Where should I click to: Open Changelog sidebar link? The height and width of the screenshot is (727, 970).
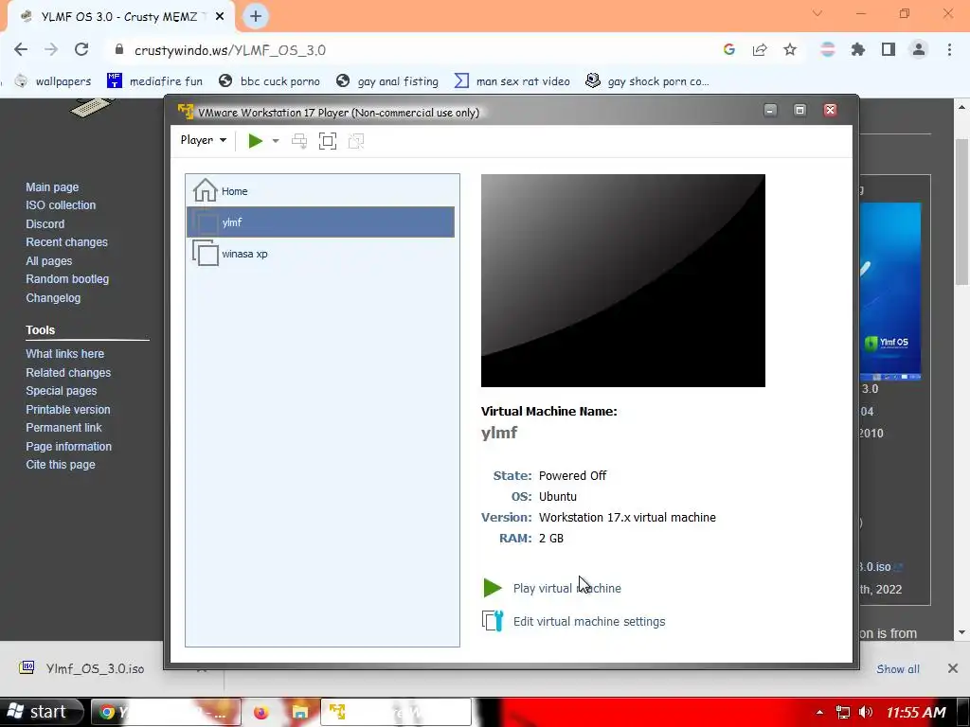(x=53, y=298)
